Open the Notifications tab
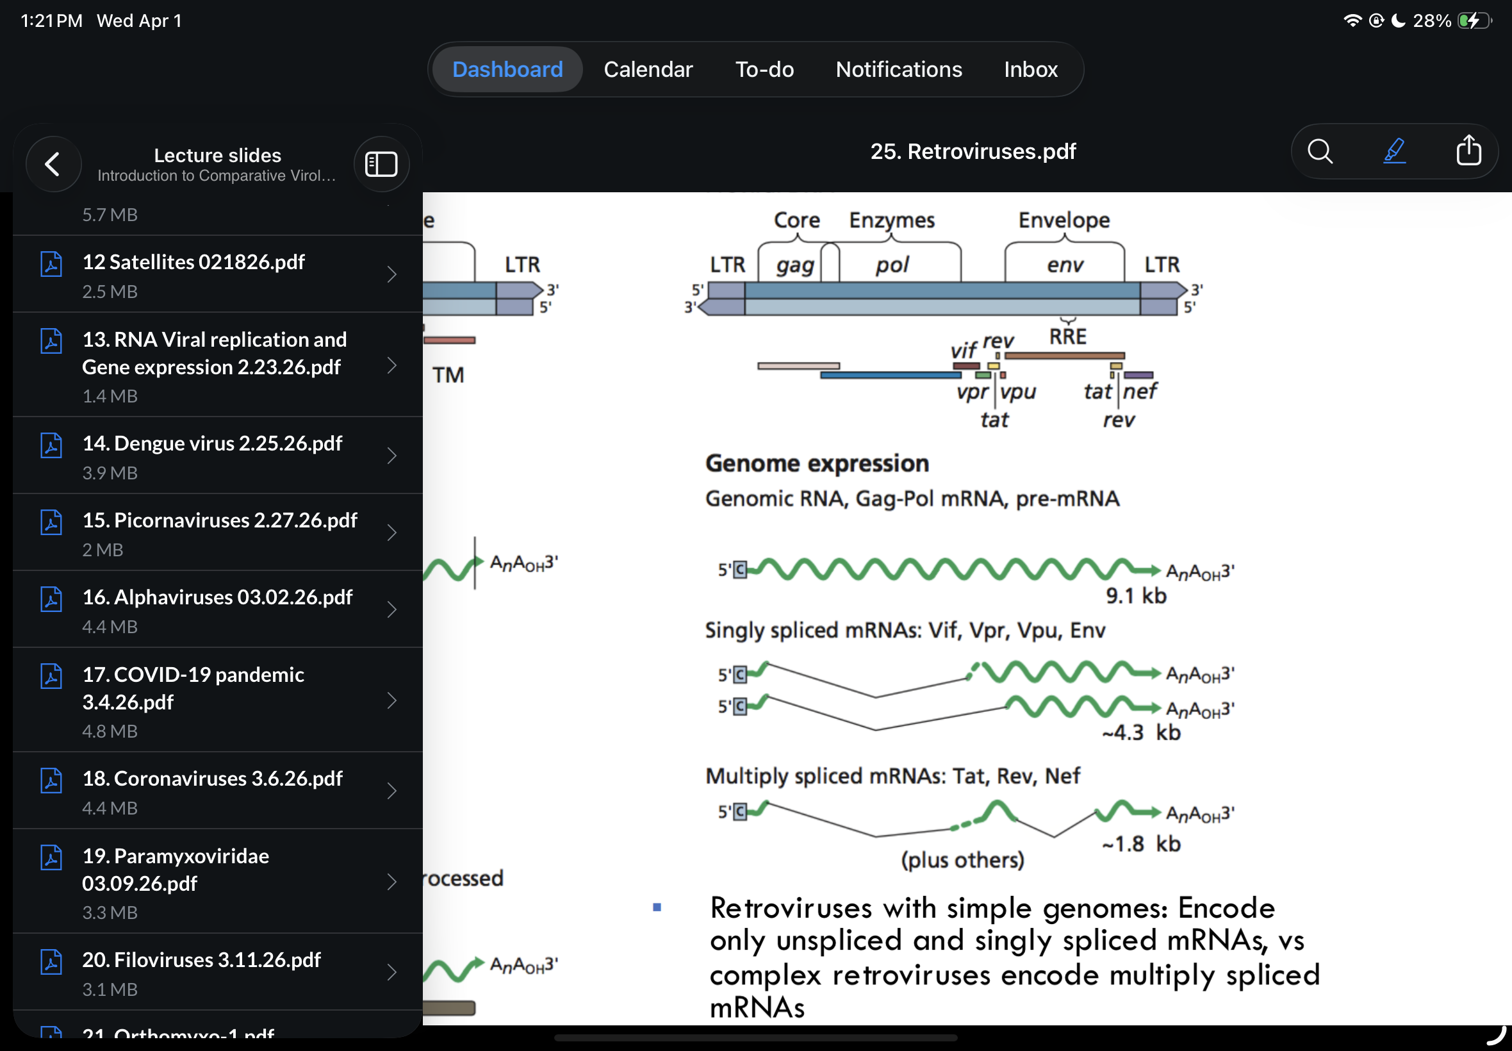The height and width of the screenshot is (1051, 1512). (898, 69)
